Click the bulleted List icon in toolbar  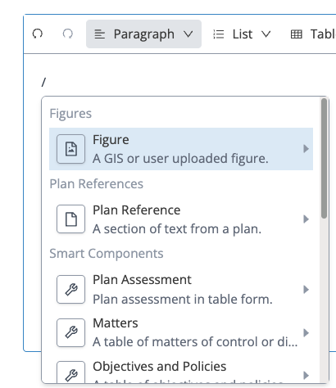click(x=219, y=34)
